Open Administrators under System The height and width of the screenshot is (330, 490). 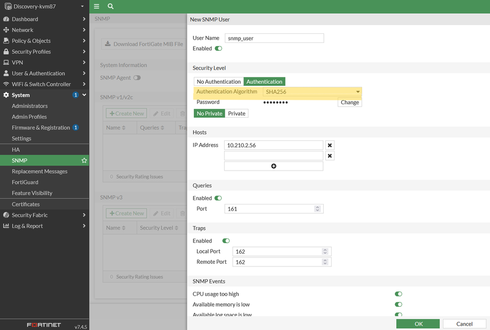tap(30, 106)
